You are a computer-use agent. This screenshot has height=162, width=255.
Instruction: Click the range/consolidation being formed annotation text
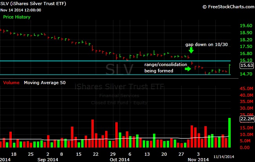(166, 68)
